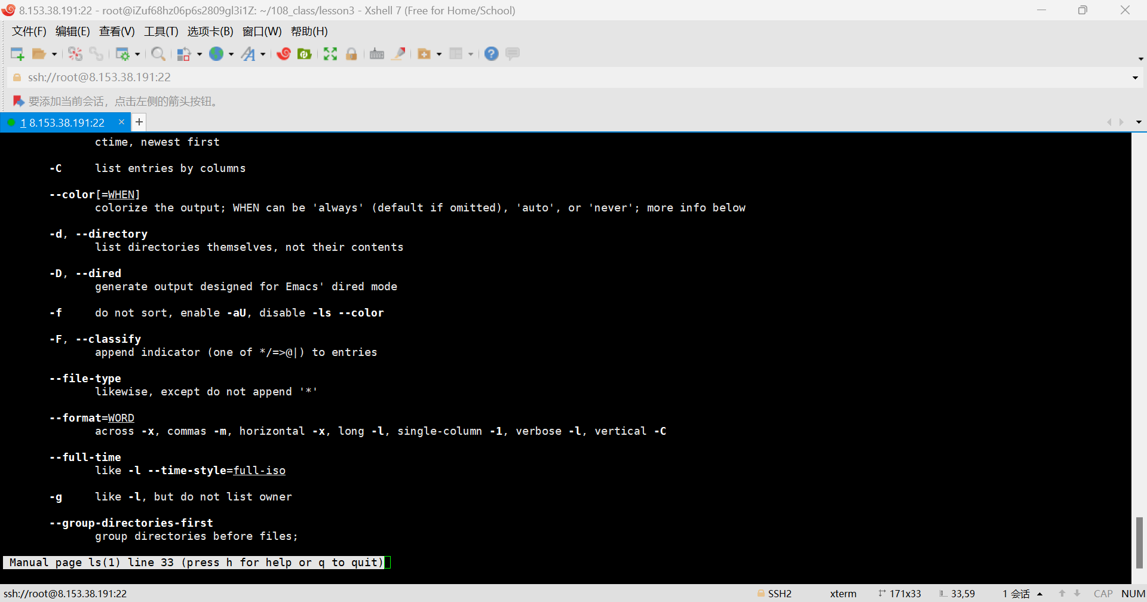Click the 171x33 terminal size label

pyautogui.click(x=900, y=594)
